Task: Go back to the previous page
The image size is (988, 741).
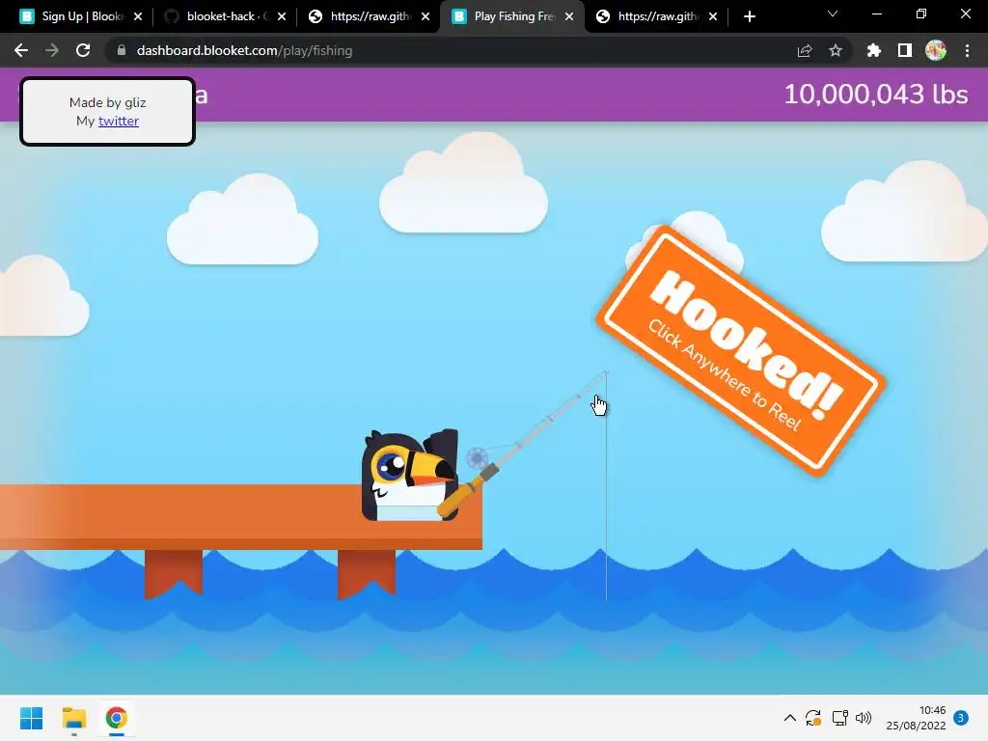Action: [x=21, y=50]
